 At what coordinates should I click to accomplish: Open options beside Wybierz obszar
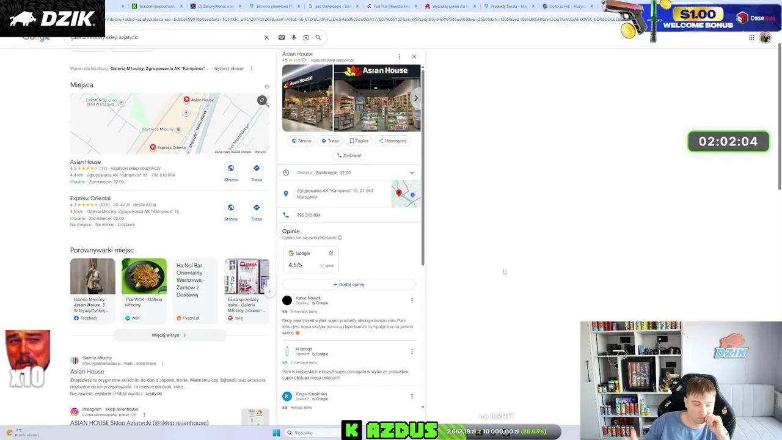pyautogui.click(x=251, y=68)
